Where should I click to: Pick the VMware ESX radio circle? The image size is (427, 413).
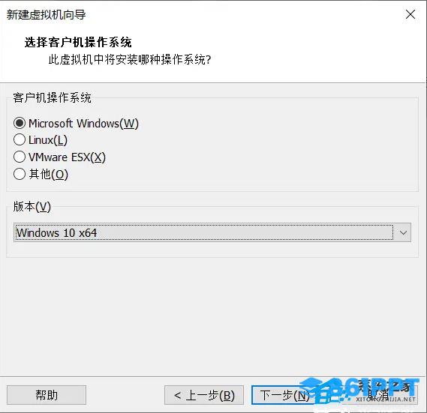[x=20, y=157]
